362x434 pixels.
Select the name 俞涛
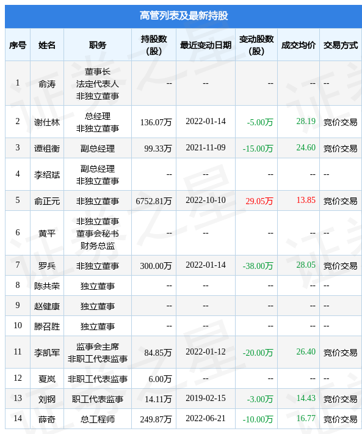coord(47,84)
